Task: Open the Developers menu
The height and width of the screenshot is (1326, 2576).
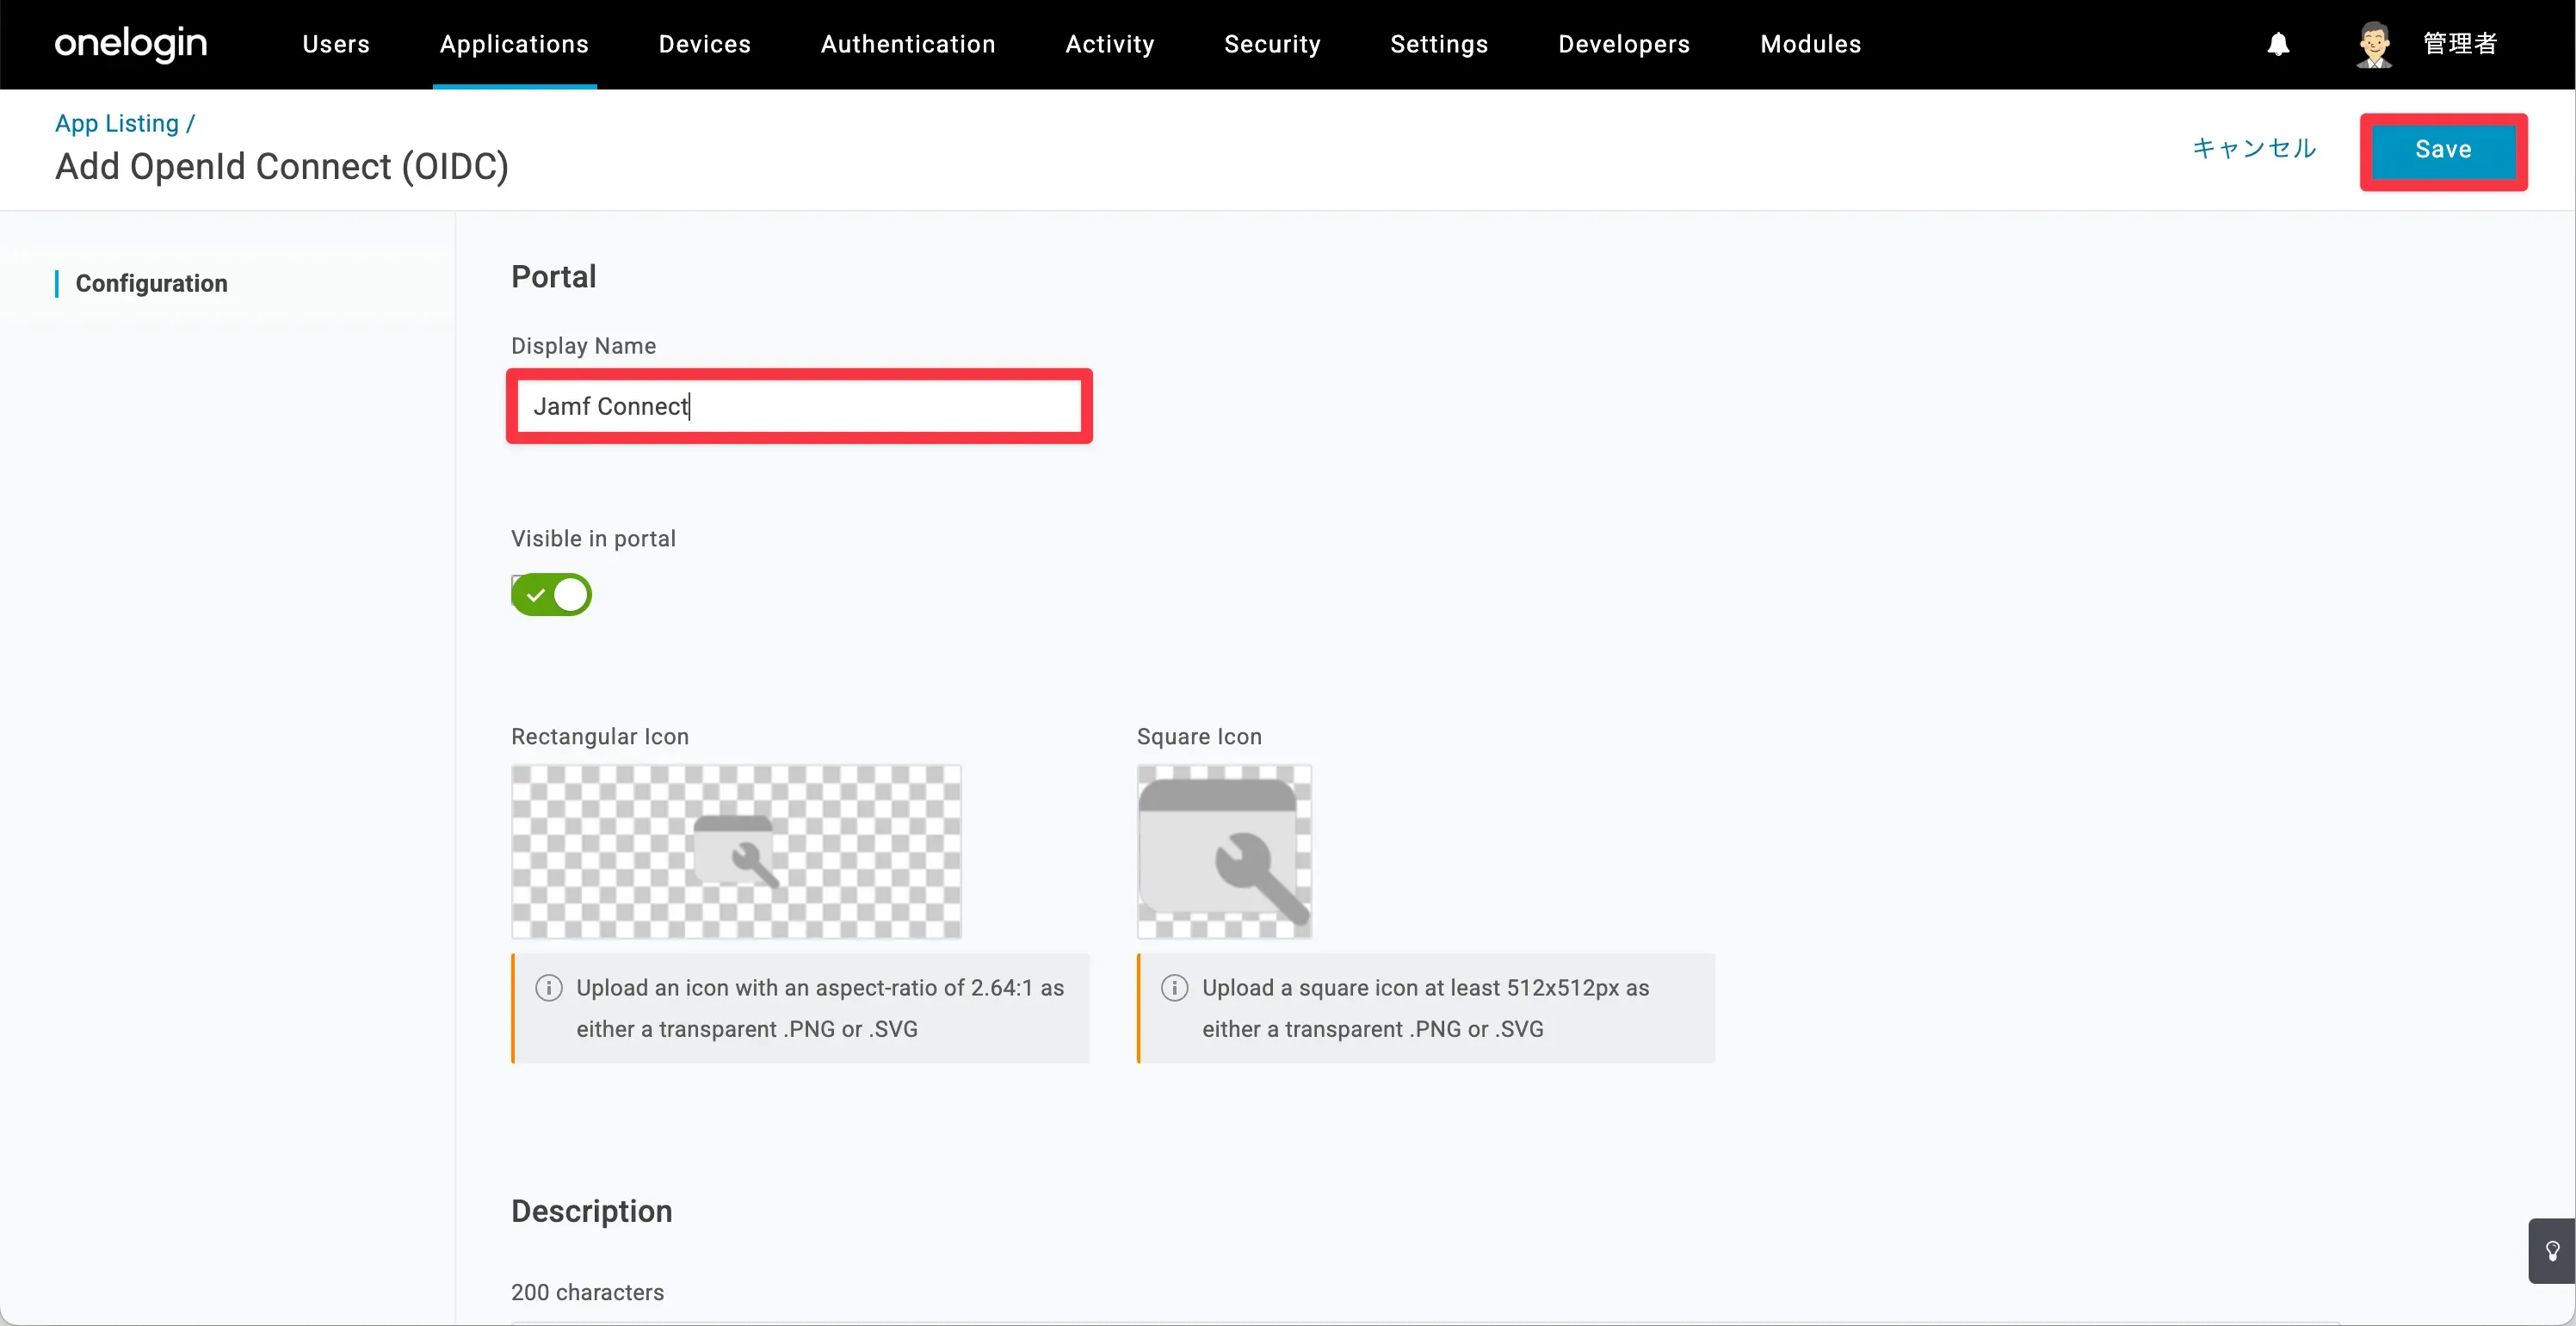Action: pyautogui.click(x=1623, y=44)
